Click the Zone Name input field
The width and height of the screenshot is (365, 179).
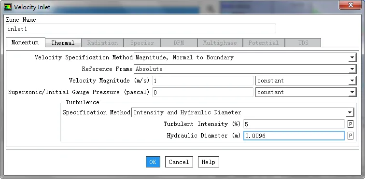coord(141,28)
